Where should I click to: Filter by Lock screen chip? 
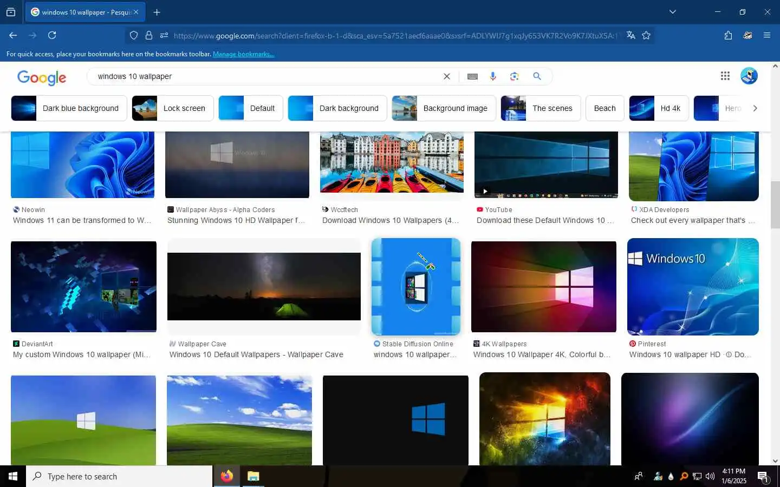coord(173,108)
